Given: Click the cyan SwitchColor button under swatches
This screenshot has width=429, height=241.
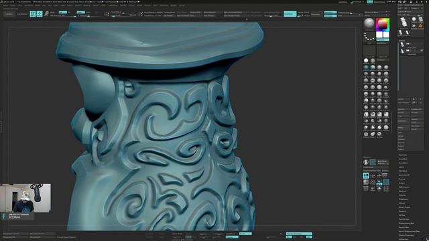Looking at the screenshot, I should [x=383, y=39].
